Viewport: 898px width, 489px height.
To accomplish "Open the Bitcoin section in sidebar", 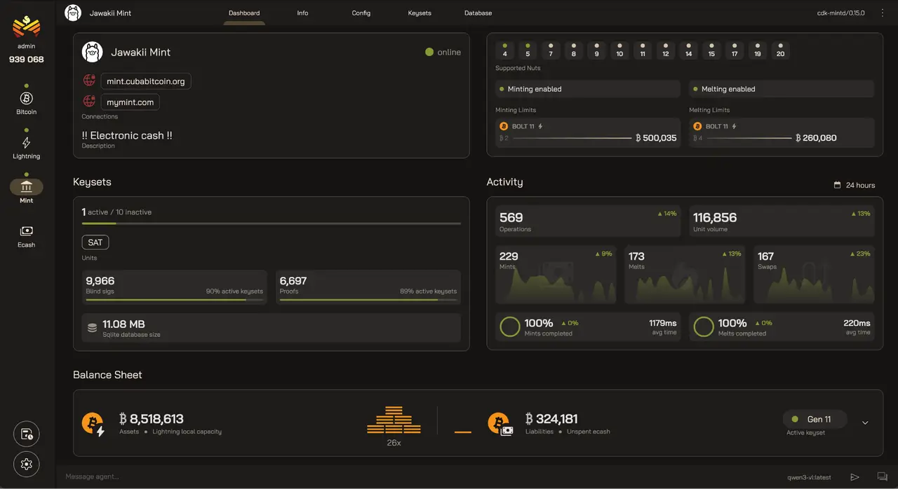I will pos(26,102).
